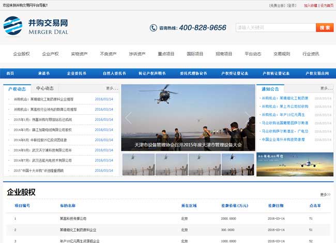
Task: Open news item 2014年9月 武汉天尔
Action: click(42, 150)
